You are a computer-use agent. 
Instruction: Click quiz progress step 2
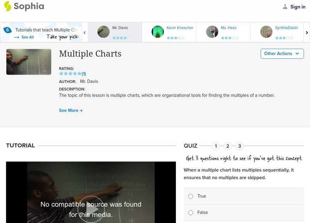[228, 146]
